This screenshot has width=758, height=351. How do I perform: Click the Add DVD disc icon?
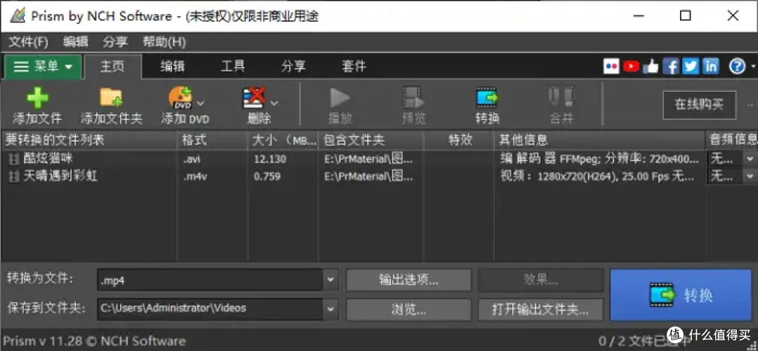(180, 97)
